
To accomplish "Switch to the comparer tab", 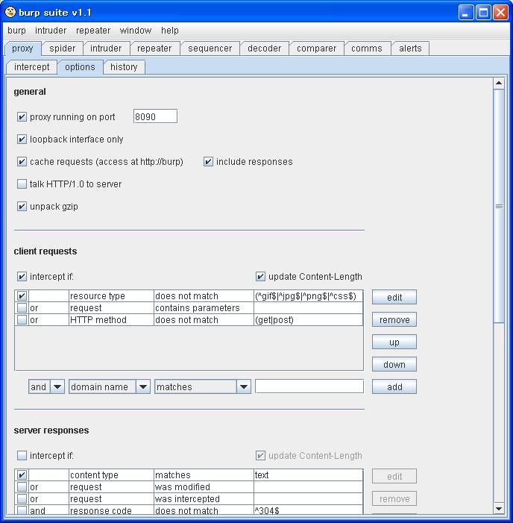I will 316,48.
